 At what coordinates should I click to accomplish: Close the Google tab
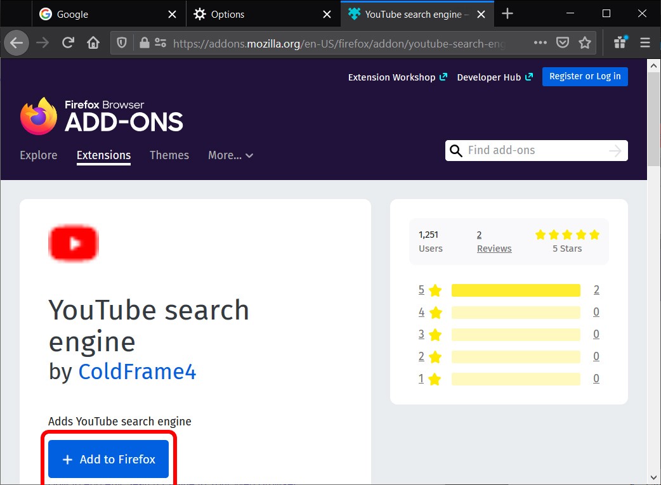point(172,15)
